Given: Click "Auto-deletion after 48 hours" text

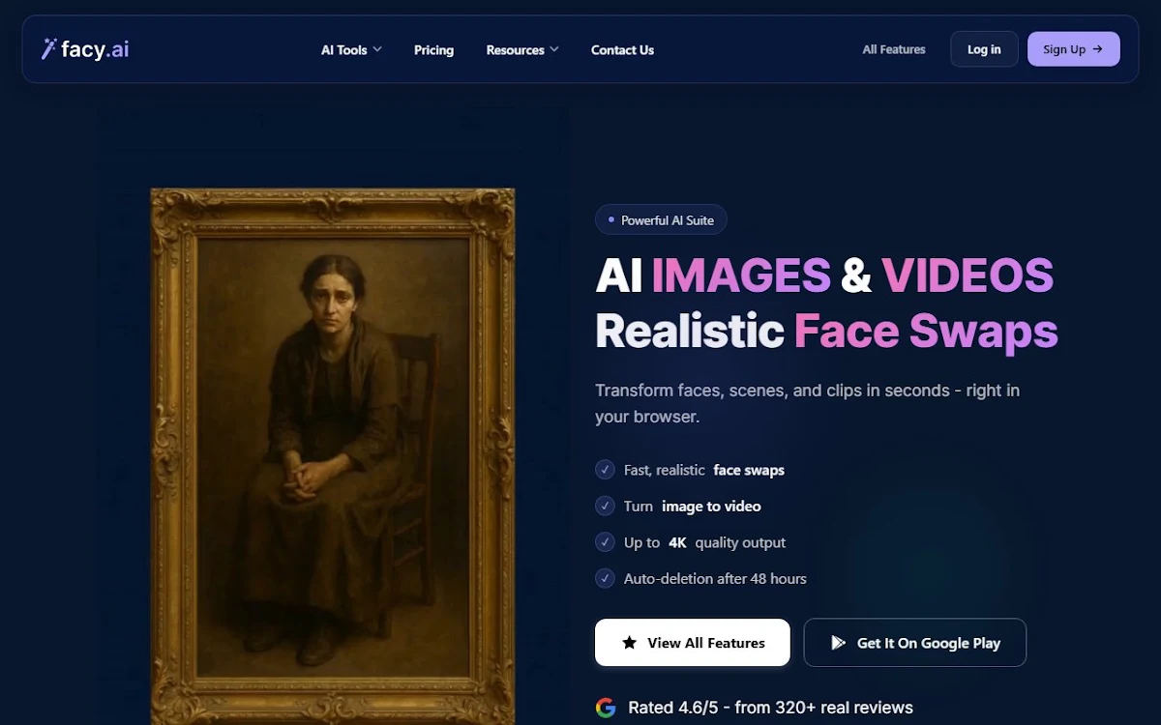Looking at the screenshot, I should (715, 579).
